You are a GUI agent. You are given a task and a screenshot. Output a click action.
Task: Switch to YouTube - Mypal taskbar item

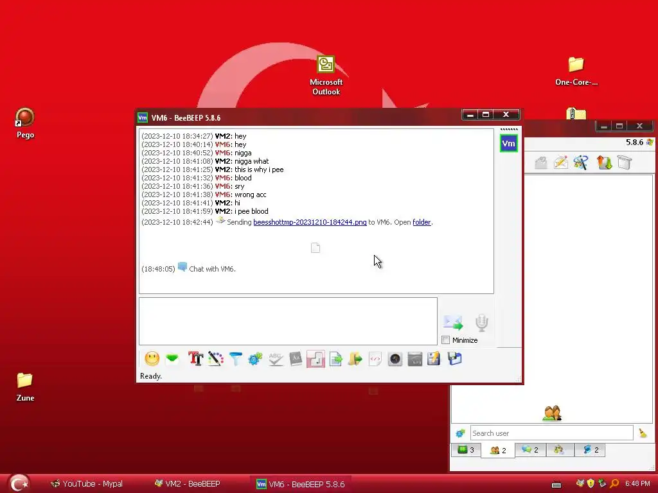87,484
